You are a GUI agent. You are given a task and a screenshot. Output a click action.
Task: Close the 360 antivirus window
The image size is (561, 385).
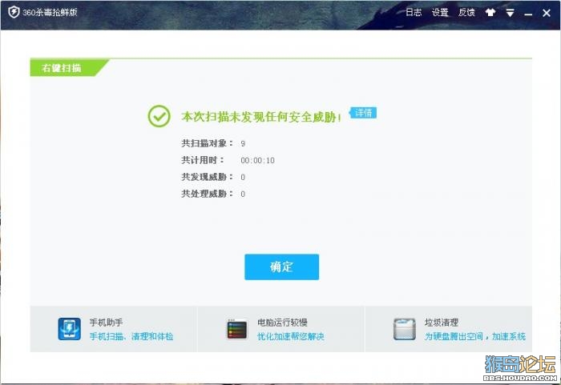pos(547,13)
